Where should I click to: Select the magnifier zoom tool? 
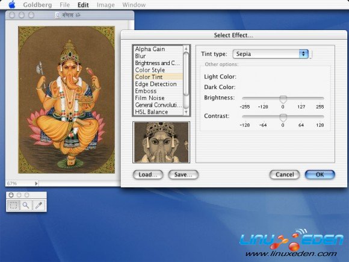click(x=26, y=205)
